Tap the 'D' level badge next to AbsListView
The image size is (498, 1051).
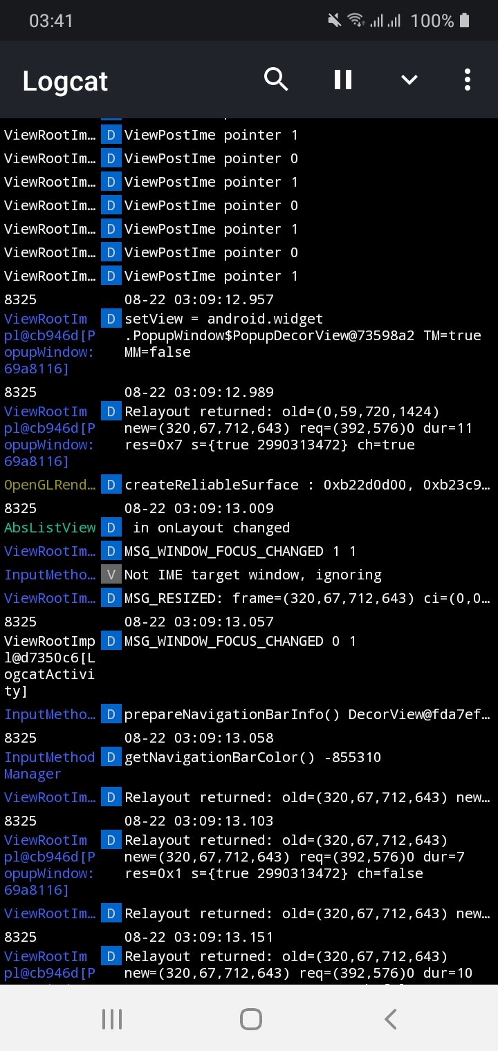coord(111,528)
